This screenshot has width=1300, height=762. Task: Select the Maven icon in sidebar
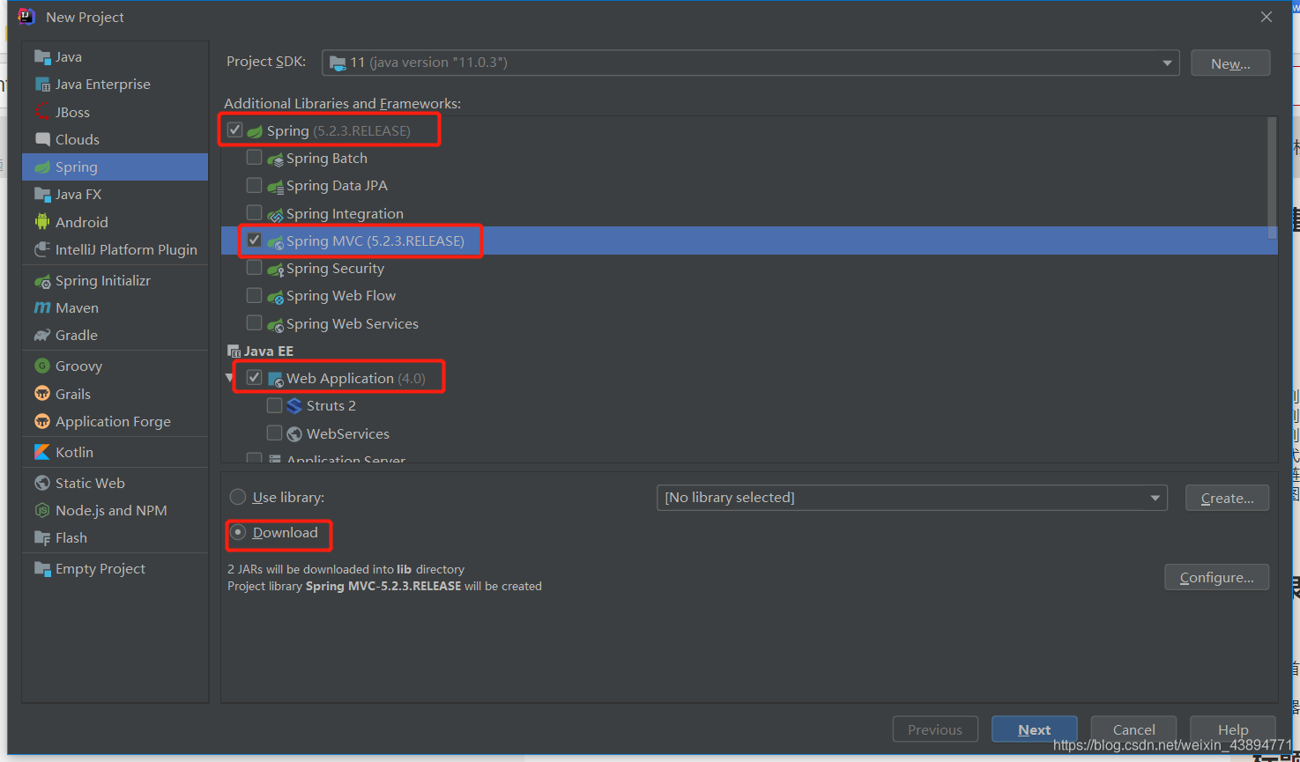point(42,307)
